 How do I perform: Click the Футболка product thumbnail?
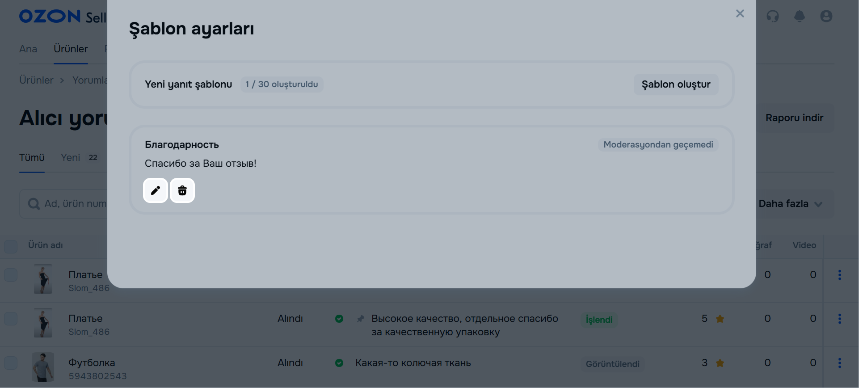pos(43,367)
